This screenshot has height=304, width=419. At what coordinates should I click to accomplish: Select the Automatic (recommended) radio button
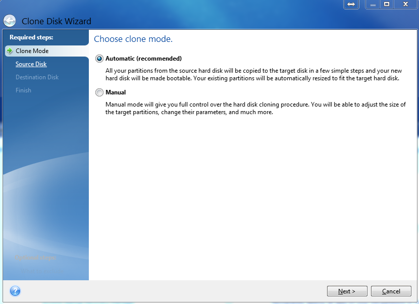coord(99,59)
